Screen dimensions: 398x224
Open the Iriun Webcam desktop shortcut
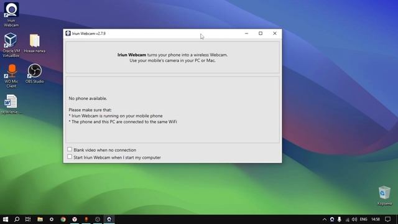[x=11, y=14]
